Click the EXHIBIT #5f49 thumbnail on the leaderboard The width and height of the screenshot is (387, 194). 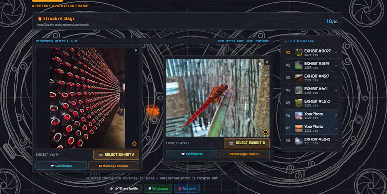click(x=298, y=65)
